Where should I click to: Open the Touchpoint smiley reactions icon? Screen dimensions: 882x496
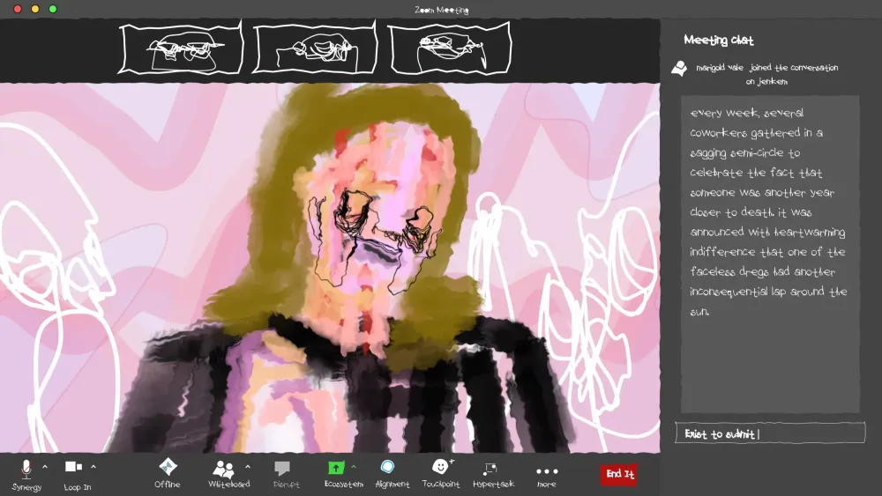(x=442, y=466)
